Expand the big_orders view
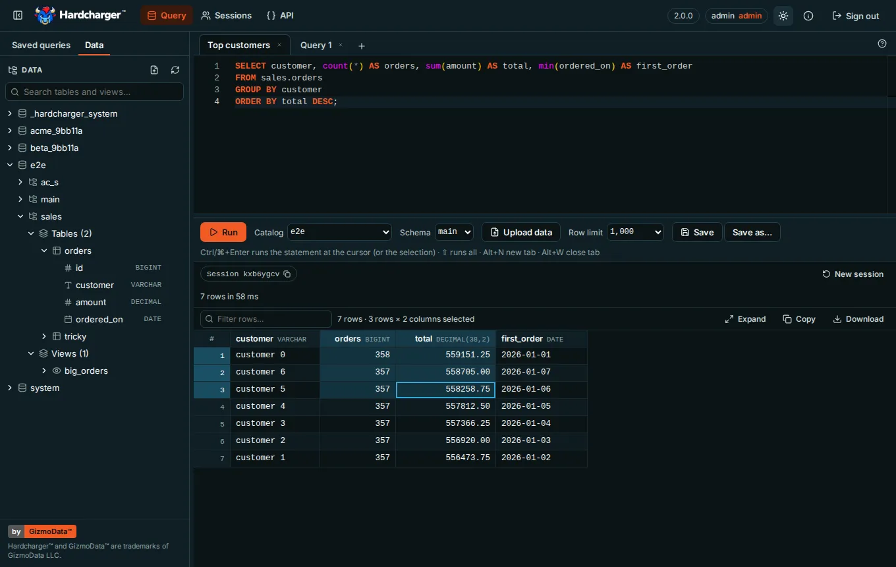The width and height of the screenshot is (896, 567). pyautogui.click(x=44, y=371)
